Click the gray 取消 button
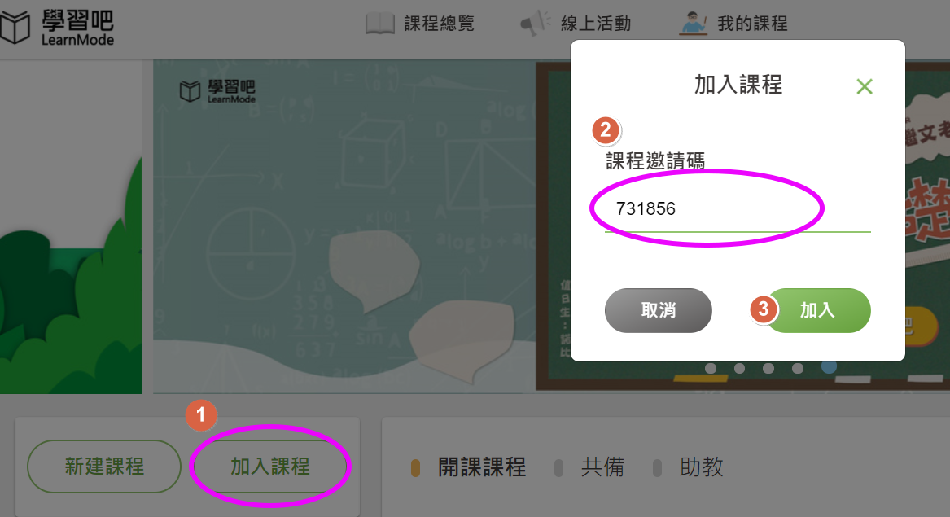 click(658, 310)
